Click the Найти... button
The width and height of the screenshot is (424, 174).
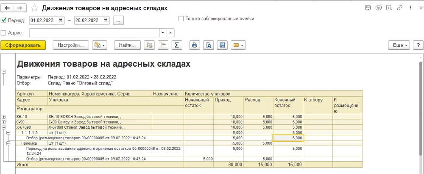[127, 45]
